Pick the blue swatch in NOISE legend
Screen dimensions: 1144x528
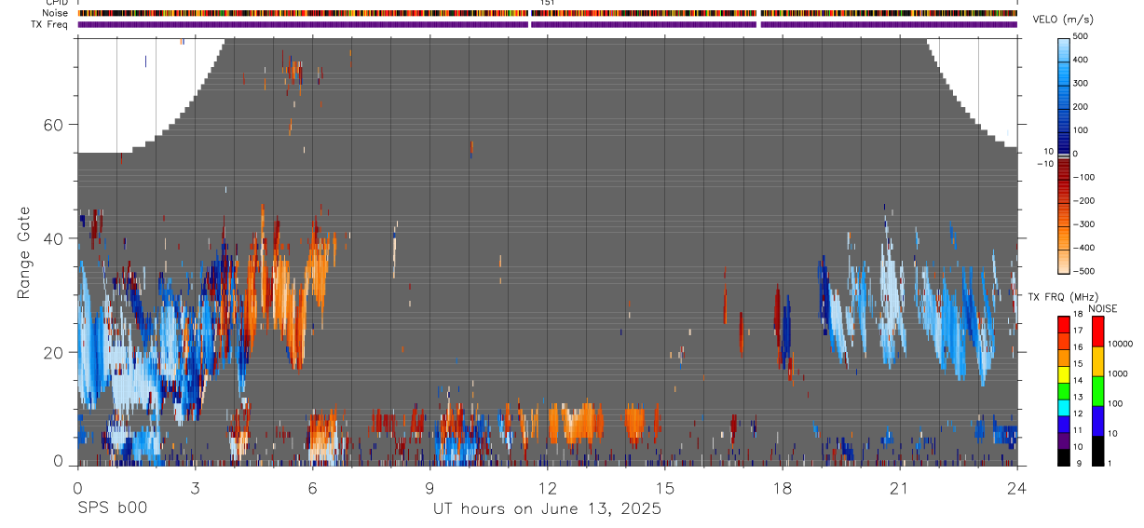click(1097, 420)
